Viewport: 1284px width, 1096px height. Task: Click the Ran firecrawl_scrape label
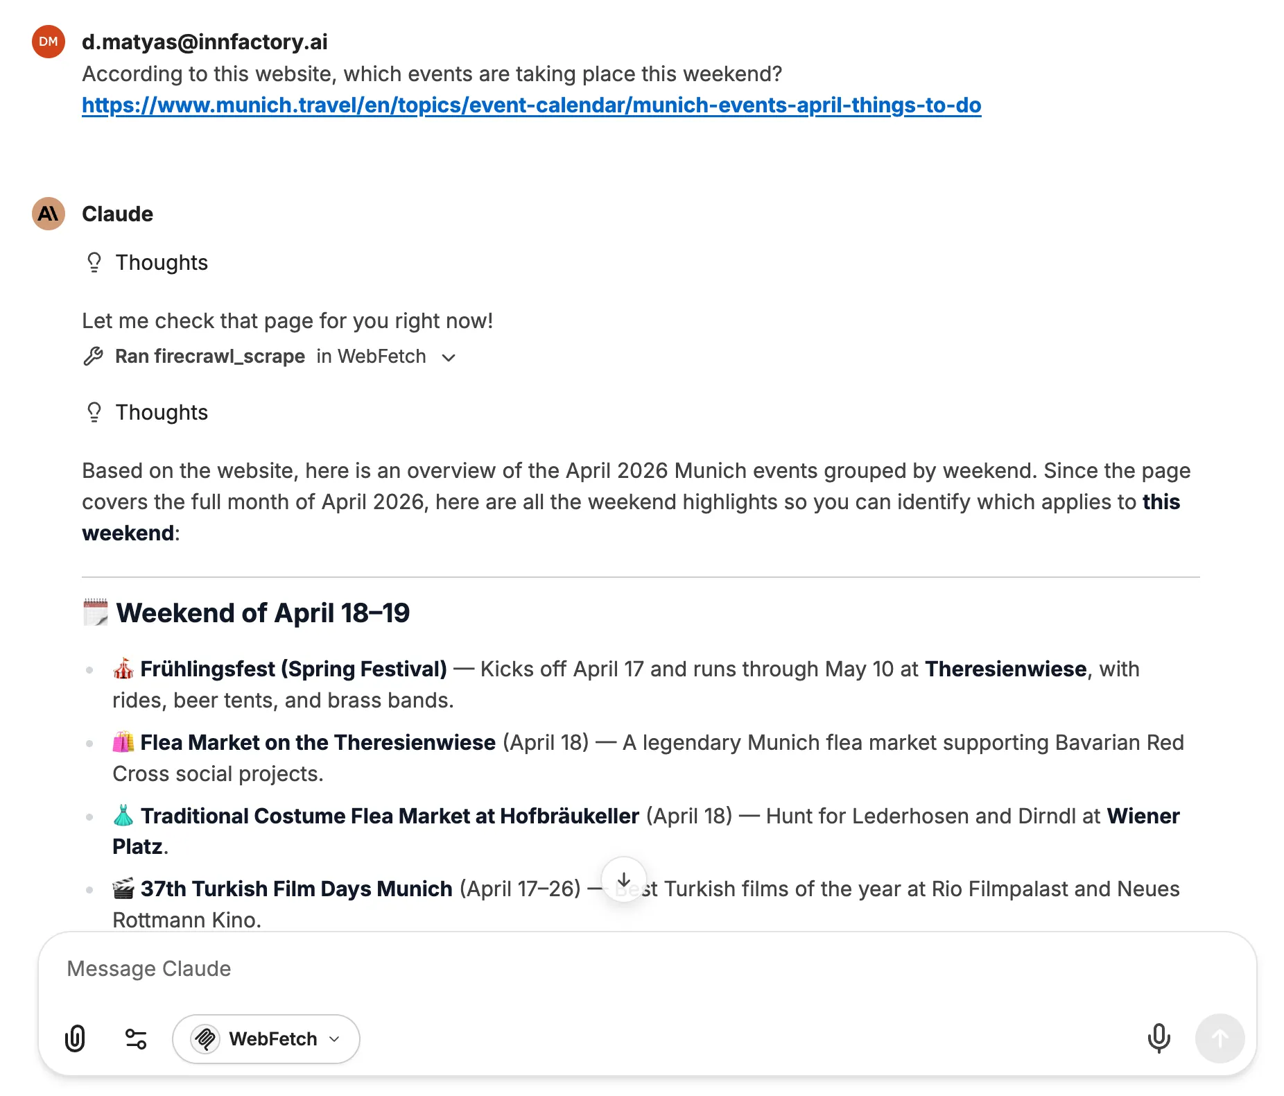[x=209, y=357]
